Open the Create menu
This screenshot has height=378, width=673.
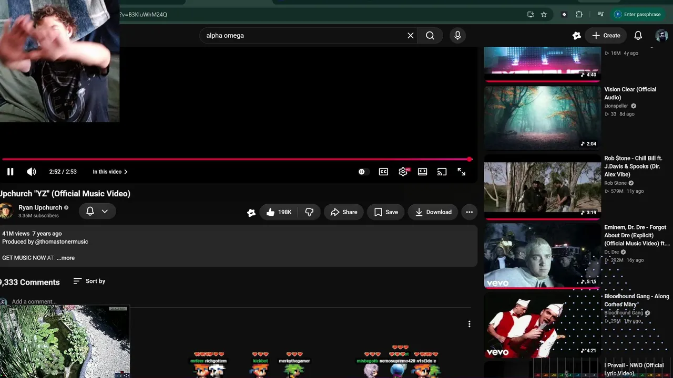tap(606, 36)
